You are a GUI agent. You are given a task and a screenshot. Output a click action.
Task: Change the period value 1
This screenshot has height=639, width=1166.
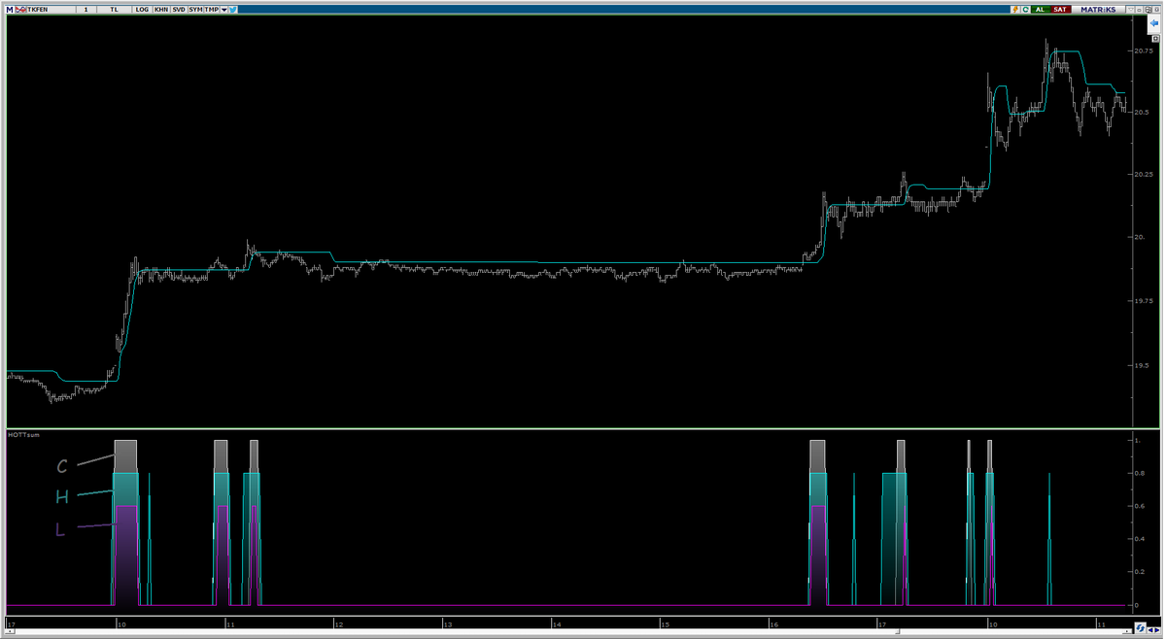[86, 10]
